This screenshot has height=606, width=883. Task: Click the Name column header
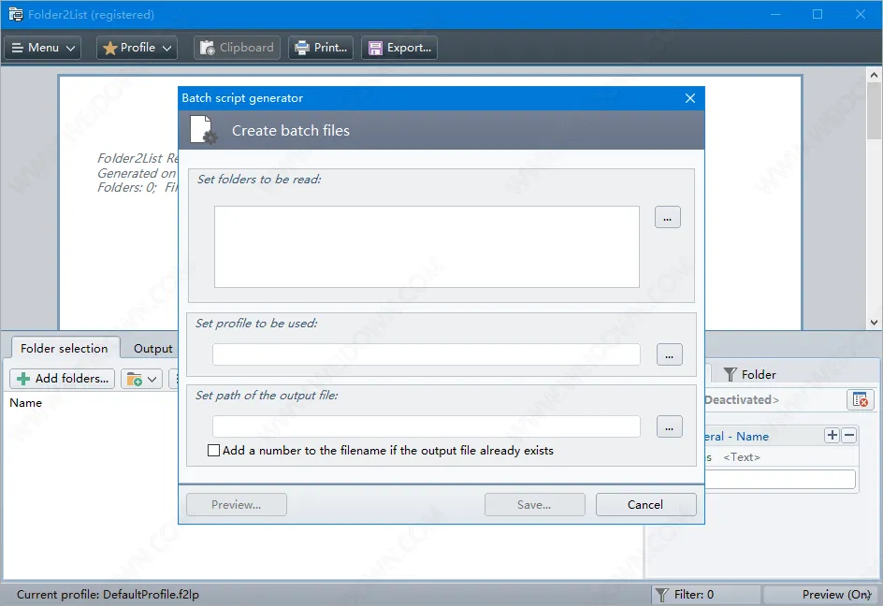(26, 403)
